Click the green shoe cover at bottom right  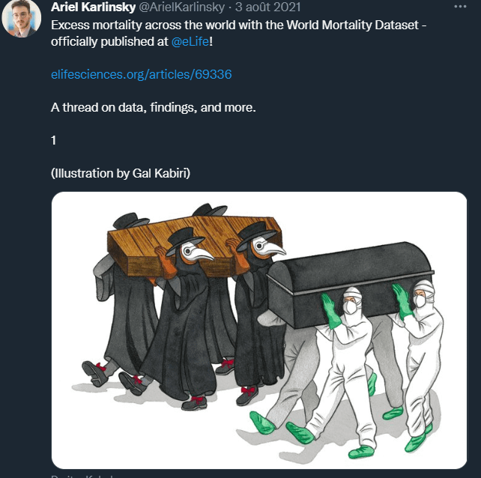416,441
